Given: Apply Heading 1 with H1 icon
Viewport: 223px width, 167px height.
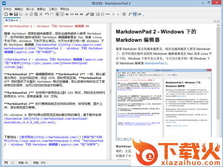Looking at the screenshot, I should click(77, 14).
